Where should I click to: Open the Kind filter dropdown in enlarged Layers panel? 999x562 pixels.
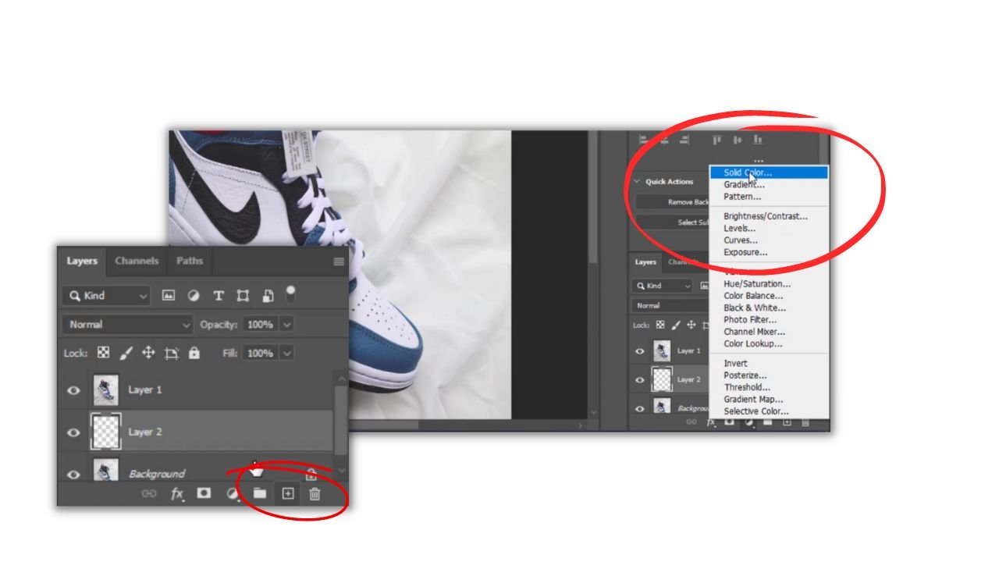pos(106,296)
